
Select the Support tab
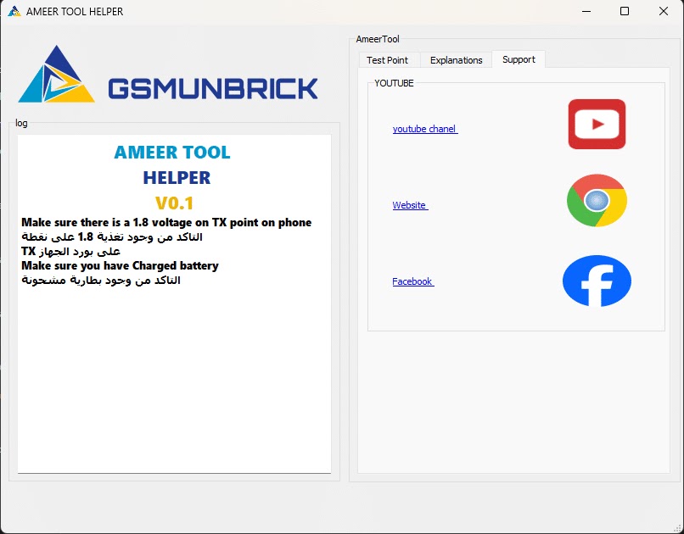tap(519, 59)
